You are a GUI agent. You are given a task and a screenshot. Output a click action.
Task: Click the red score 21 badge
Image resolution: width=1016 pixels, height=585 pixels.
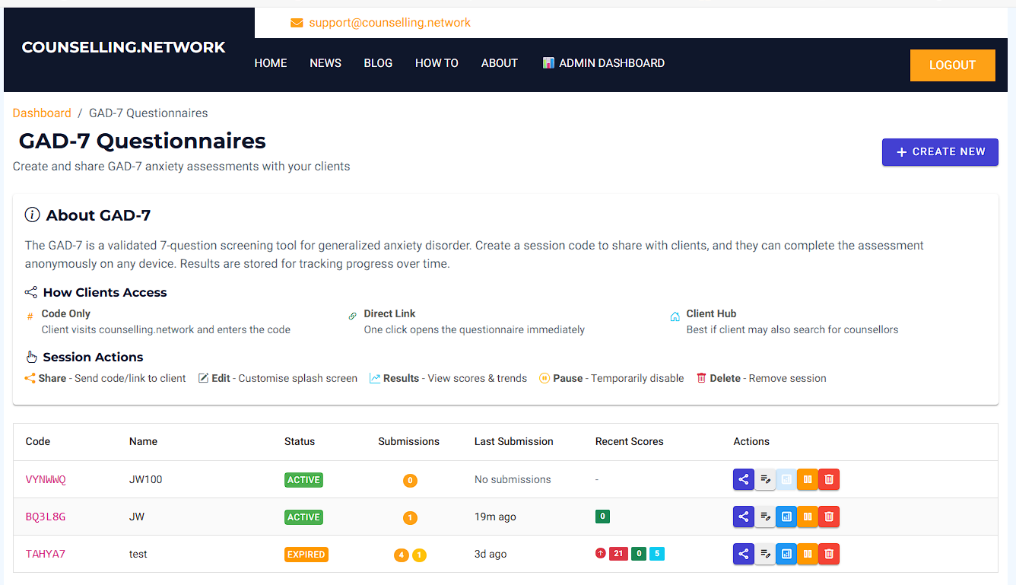pos(618,554)
